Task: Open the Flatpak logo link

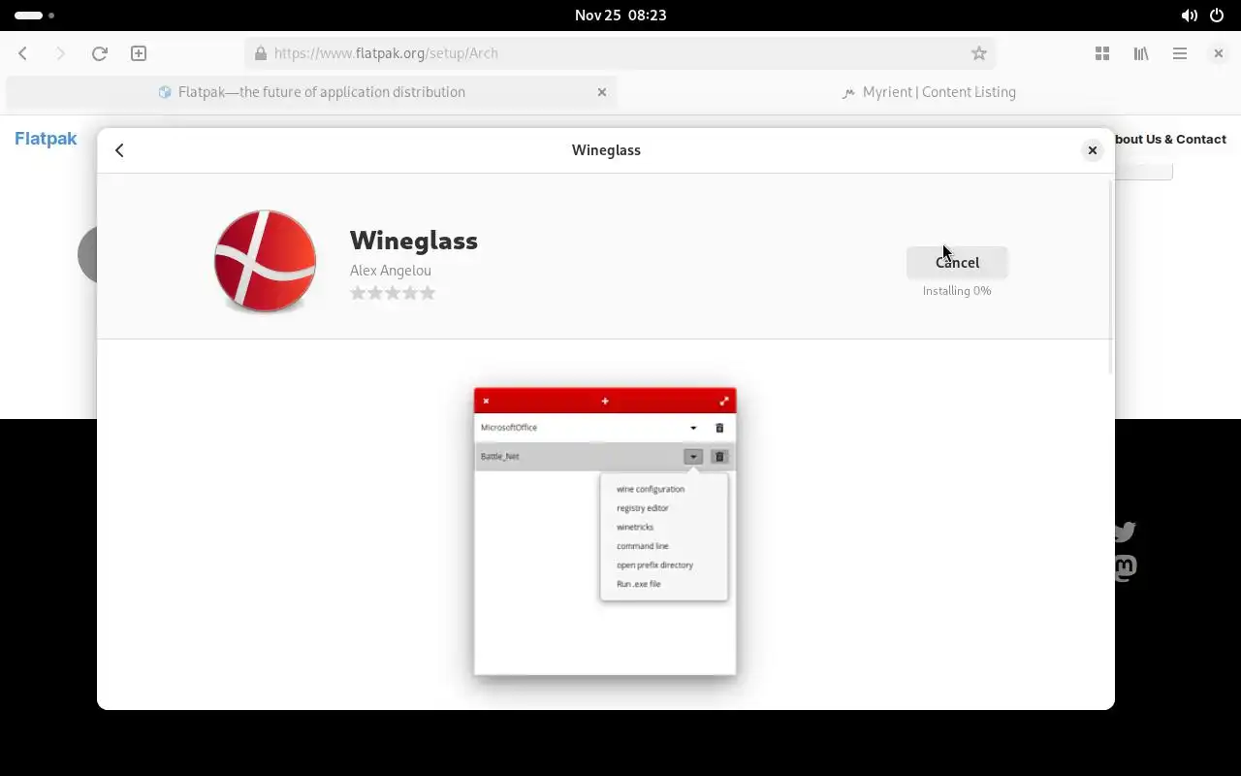Action: [46, 139]
